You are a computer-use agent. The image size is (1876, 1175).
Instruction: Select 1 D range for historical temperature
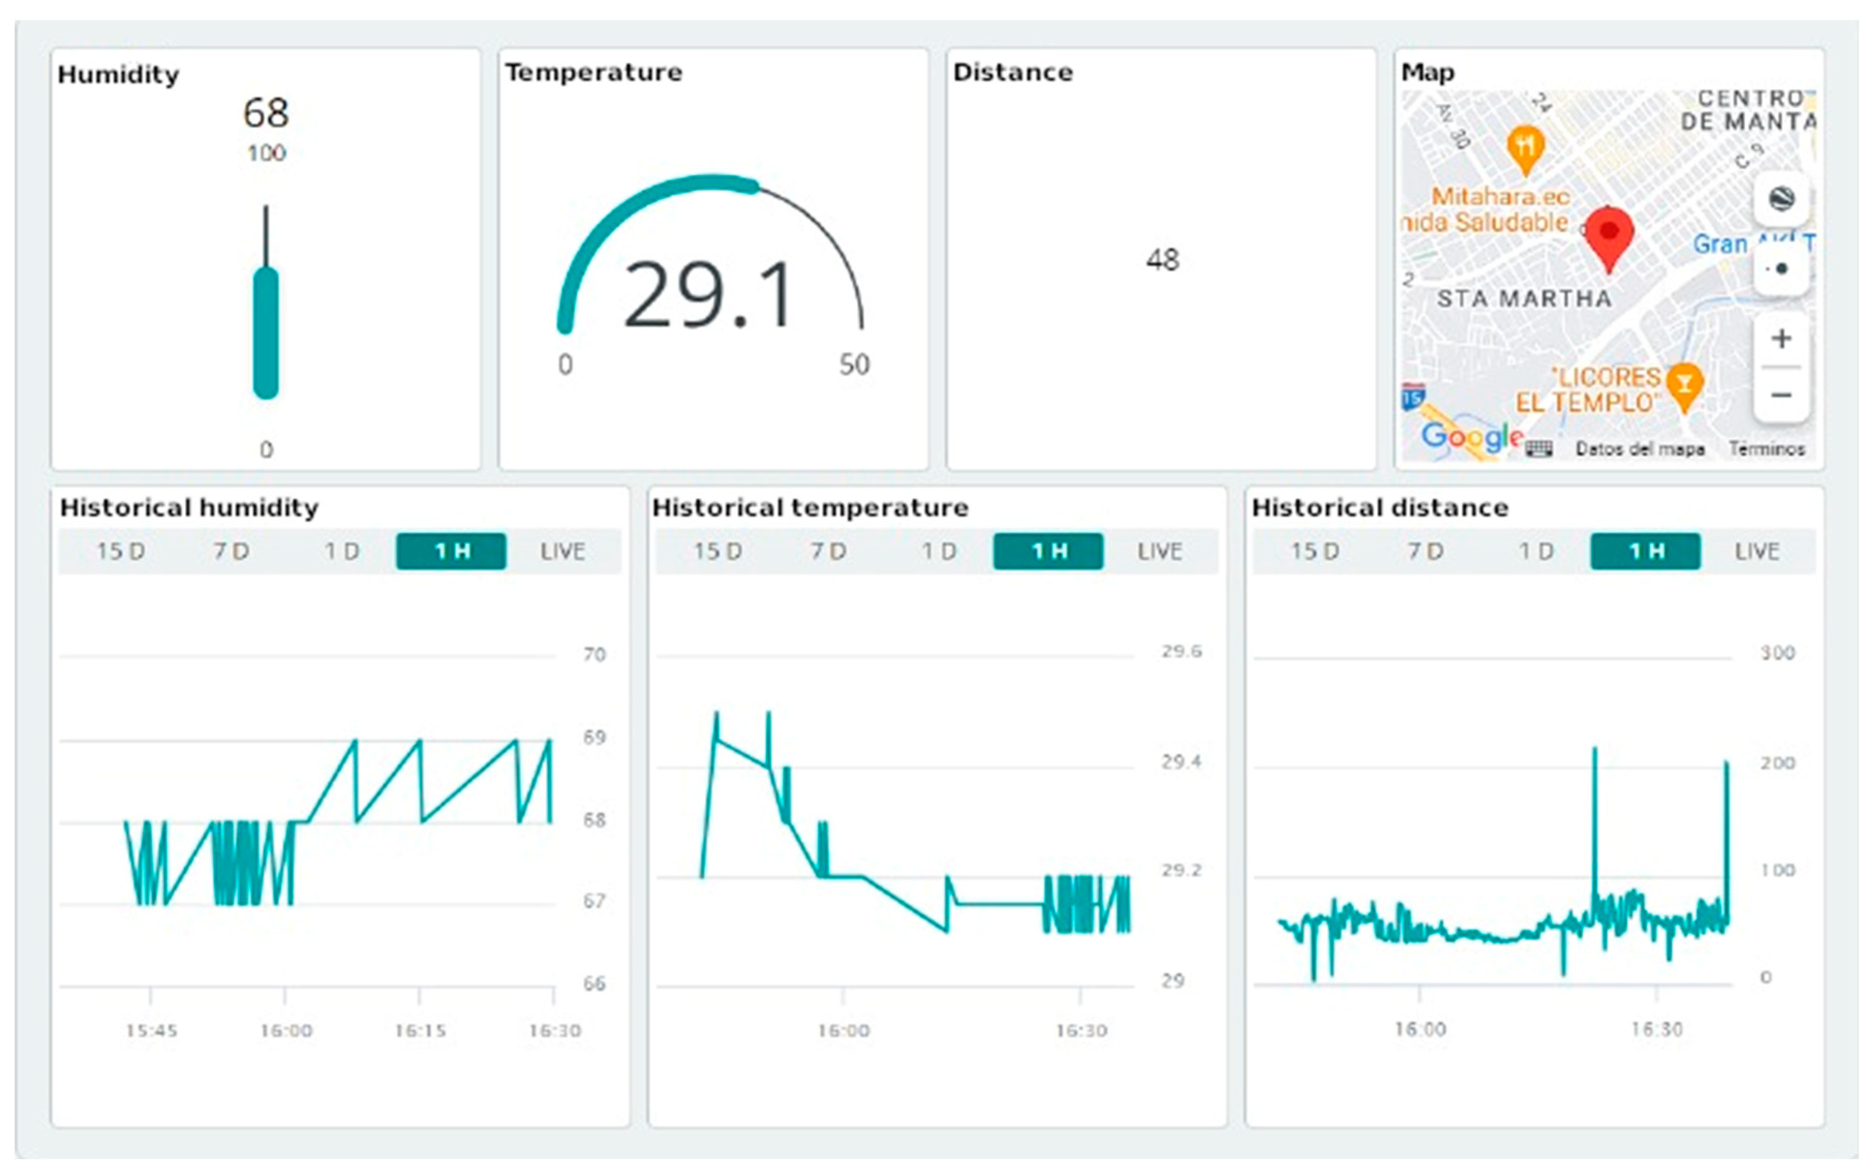[x=939, y=552]
